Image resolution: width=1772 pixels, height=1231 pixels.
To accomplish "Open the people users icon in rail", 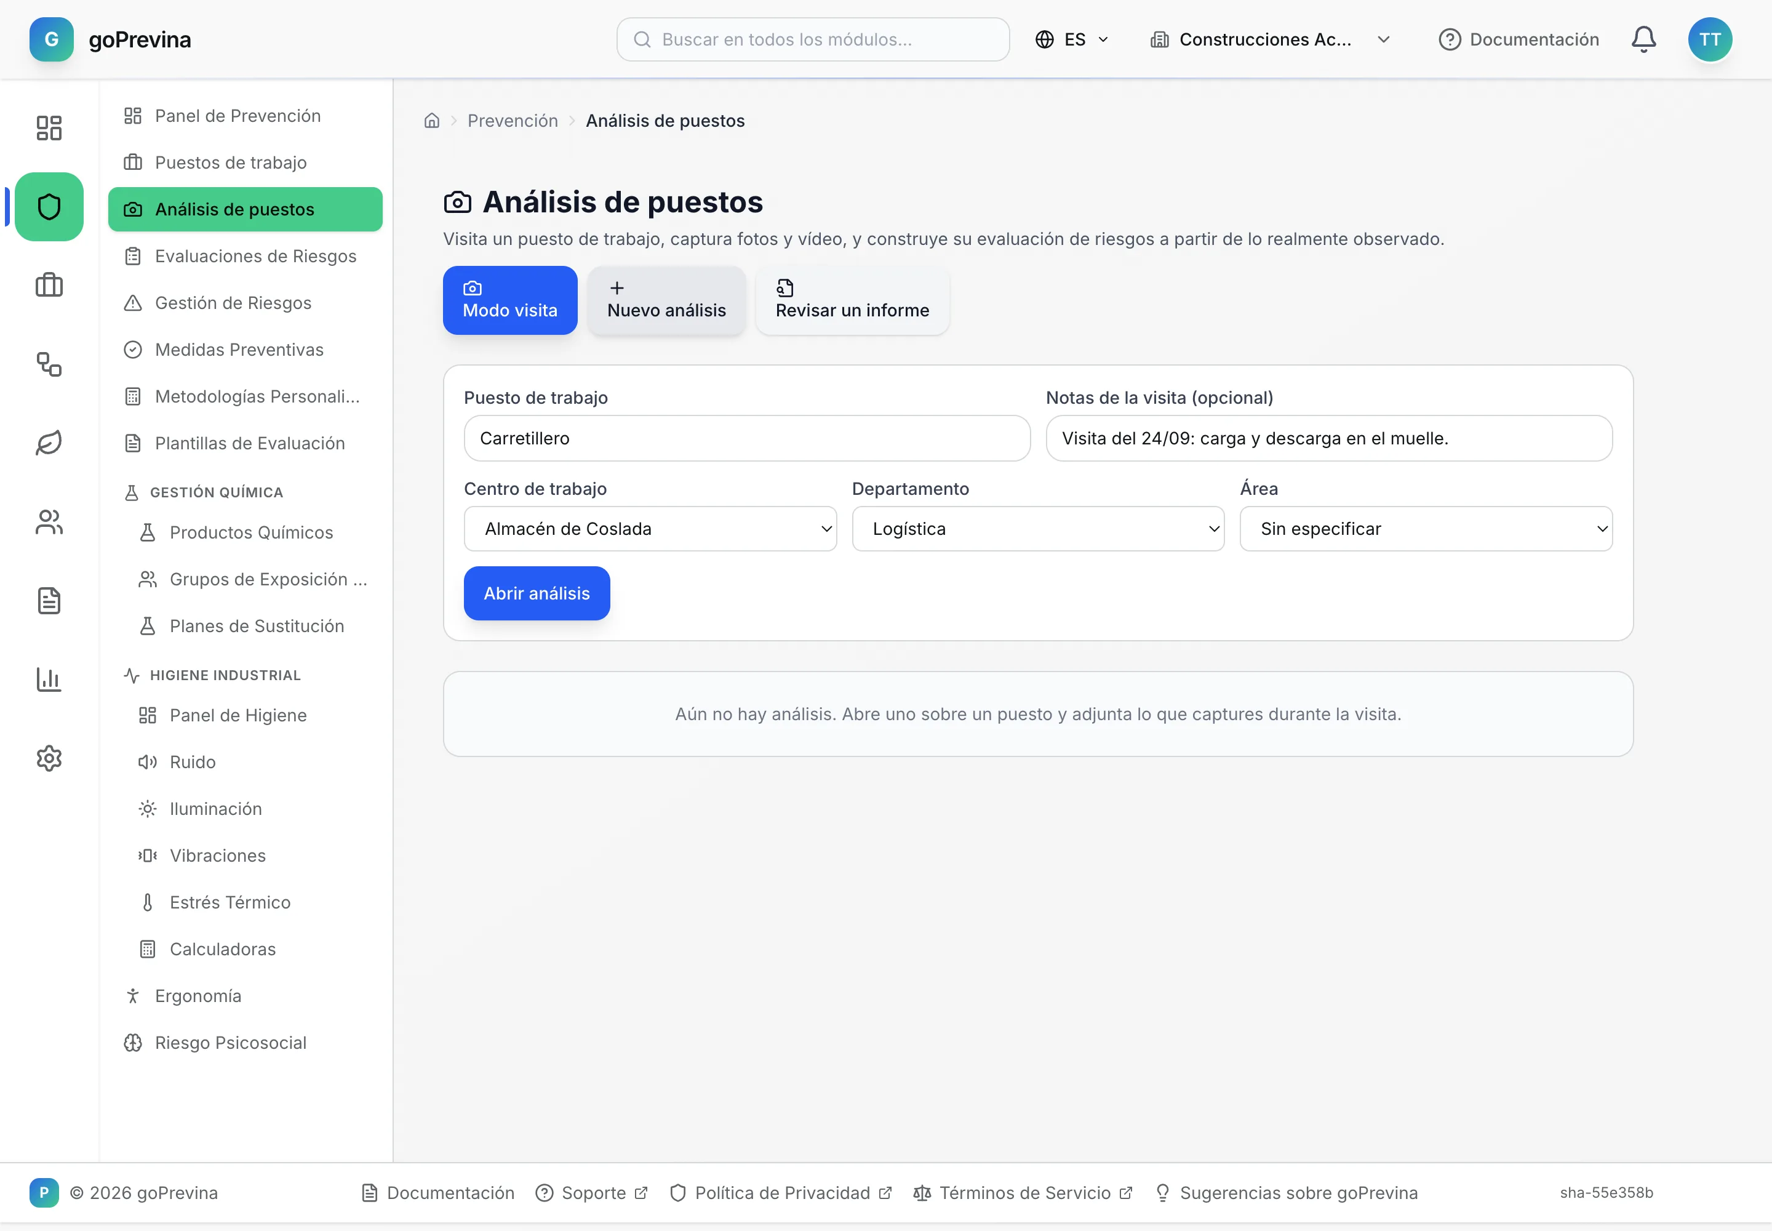I will pyautogui.click(x=49, y=522).
